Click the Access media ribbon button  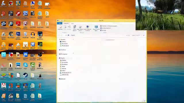(74, 28)
